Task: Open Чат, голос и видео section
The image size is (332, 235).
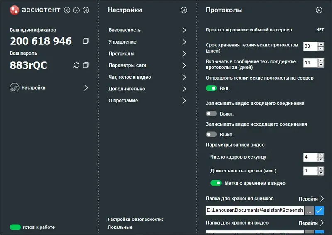Action: point(147,77)
